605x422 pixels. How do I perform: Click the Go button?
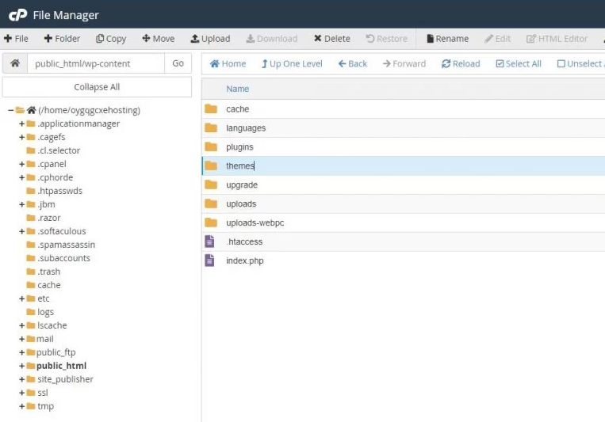[x=178, y=63]
